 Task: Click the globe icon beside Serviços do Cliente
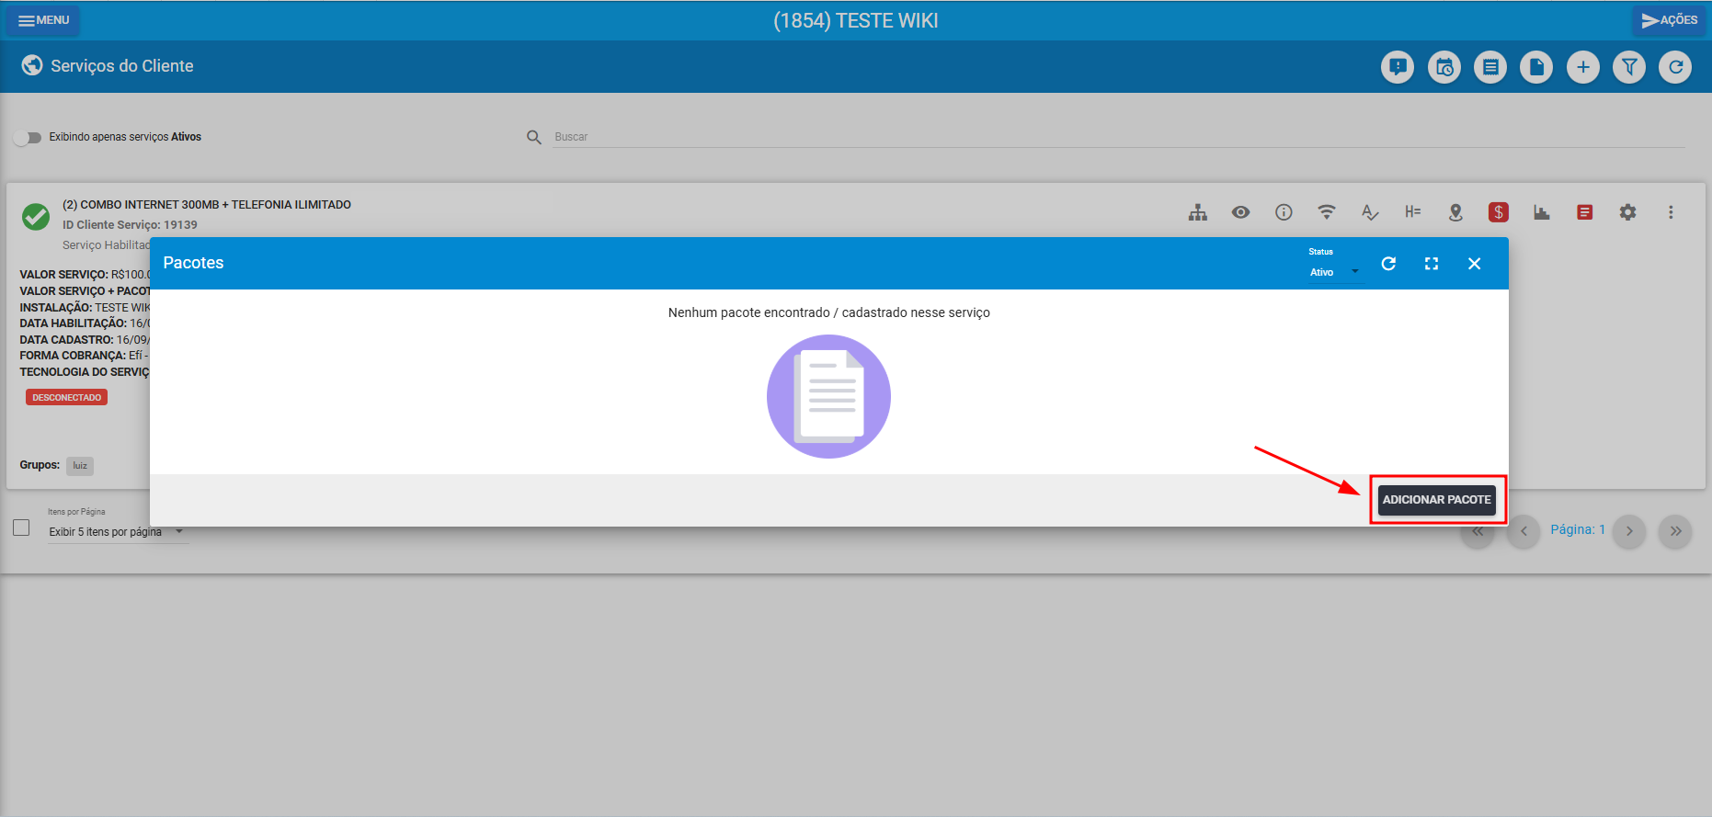pyautogui.click(x=32, y=65)
